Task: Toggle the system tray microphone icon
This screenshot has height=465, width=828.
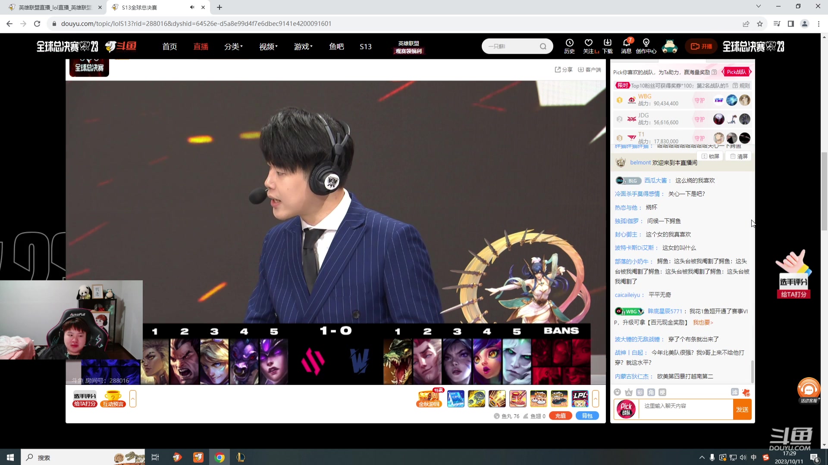Action: coord(712,457)
